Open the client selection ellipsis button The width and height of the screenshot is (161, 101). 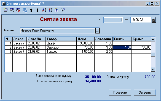pos(97,30)
